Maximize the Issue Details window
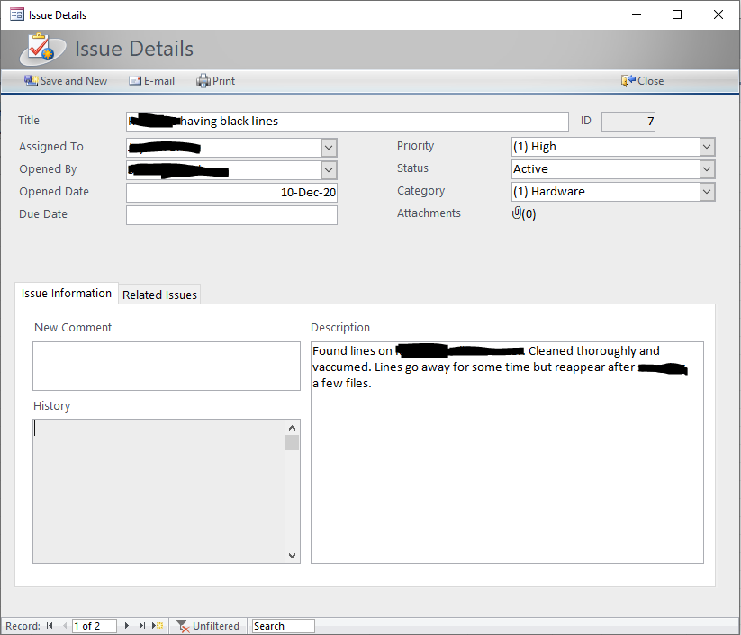The image size is (741, 635). 677,14
